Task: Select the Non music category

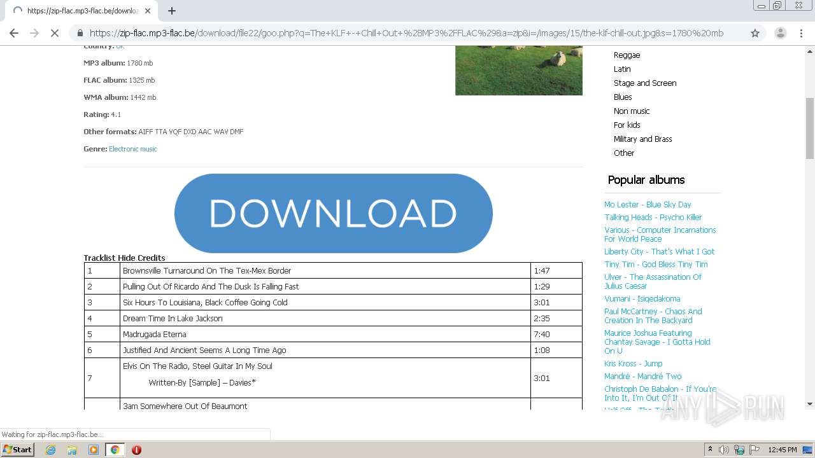Action: coord(632,111)
